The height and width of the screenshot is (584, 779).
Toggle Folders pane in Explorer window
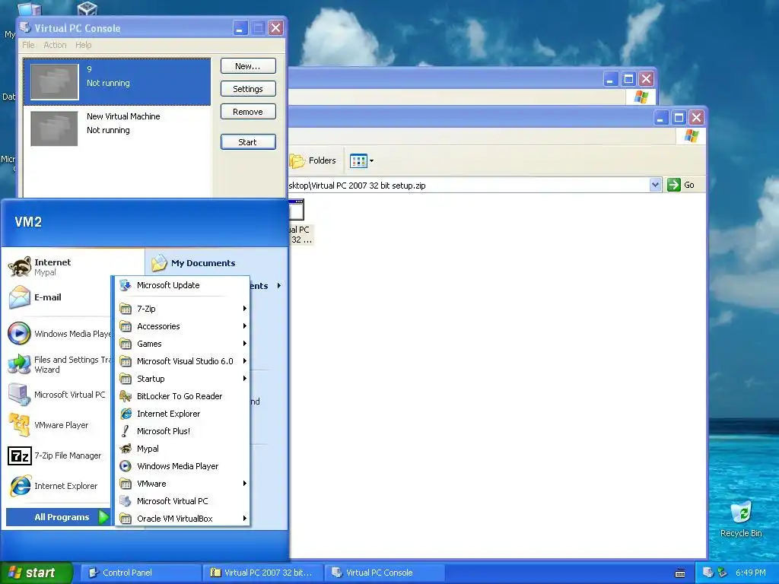(313, 160)
